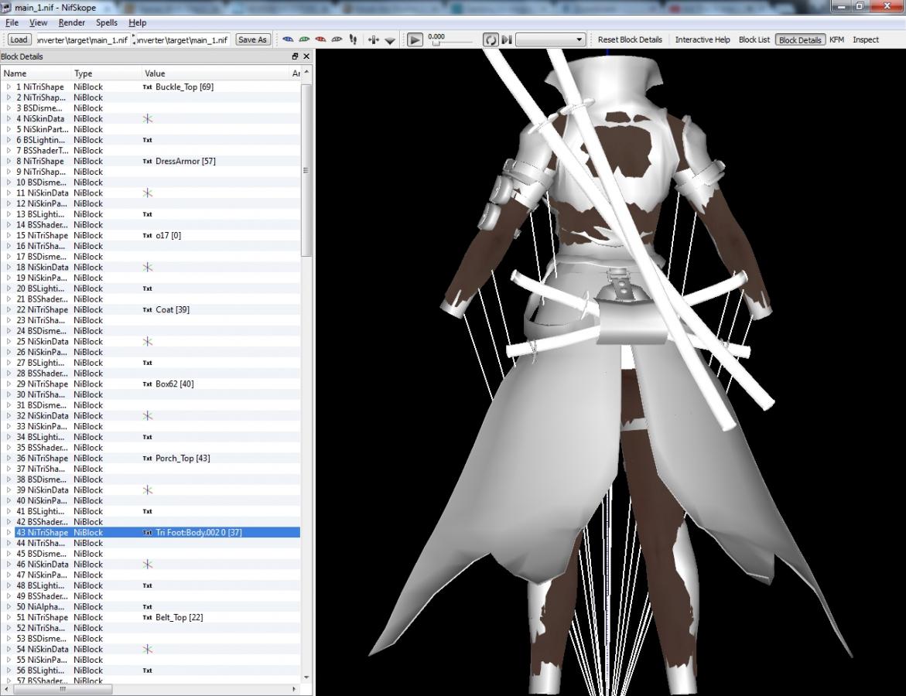Activate the Walk view footprints icon
This screenshot has height=696, width=906.
(353, 39)
